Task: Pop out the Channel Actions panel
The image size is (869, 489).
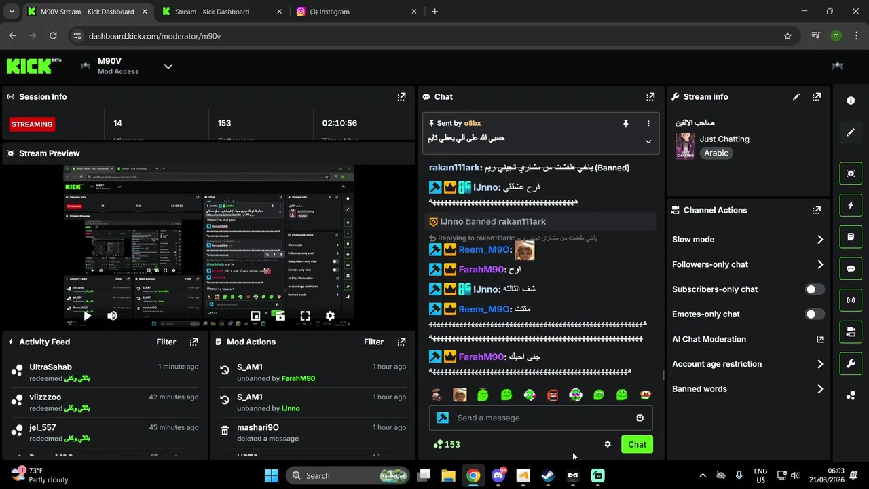Action: [x=817, y=210]
